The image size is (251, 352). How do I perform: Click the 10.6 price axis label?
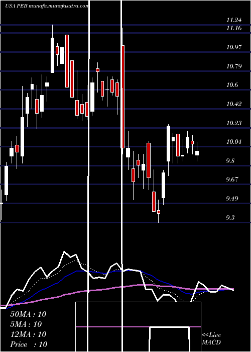click(x=232, y=85)
